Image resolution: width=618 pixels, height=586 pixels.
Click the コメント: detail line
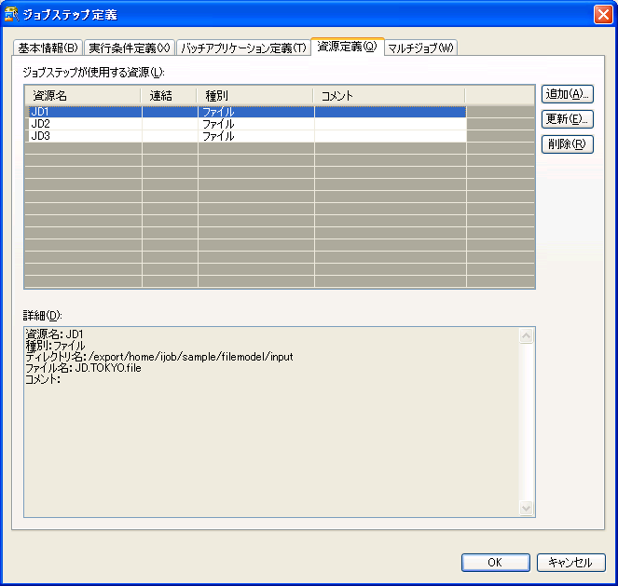pyautogui.click(x=43, y=379)
